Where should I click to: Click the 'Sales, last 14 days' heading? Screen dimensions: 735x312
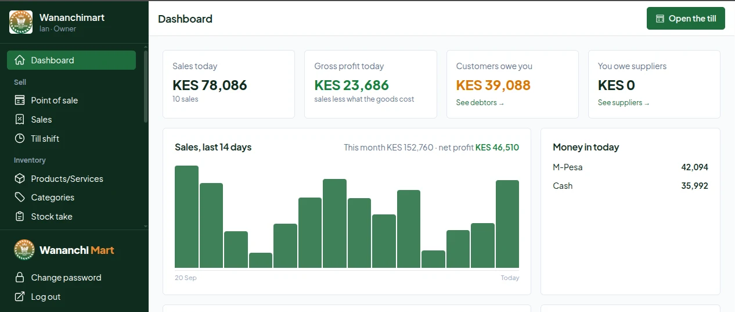(213, 147)
